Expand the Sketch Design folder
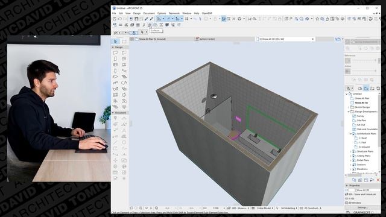 point(349,107)
